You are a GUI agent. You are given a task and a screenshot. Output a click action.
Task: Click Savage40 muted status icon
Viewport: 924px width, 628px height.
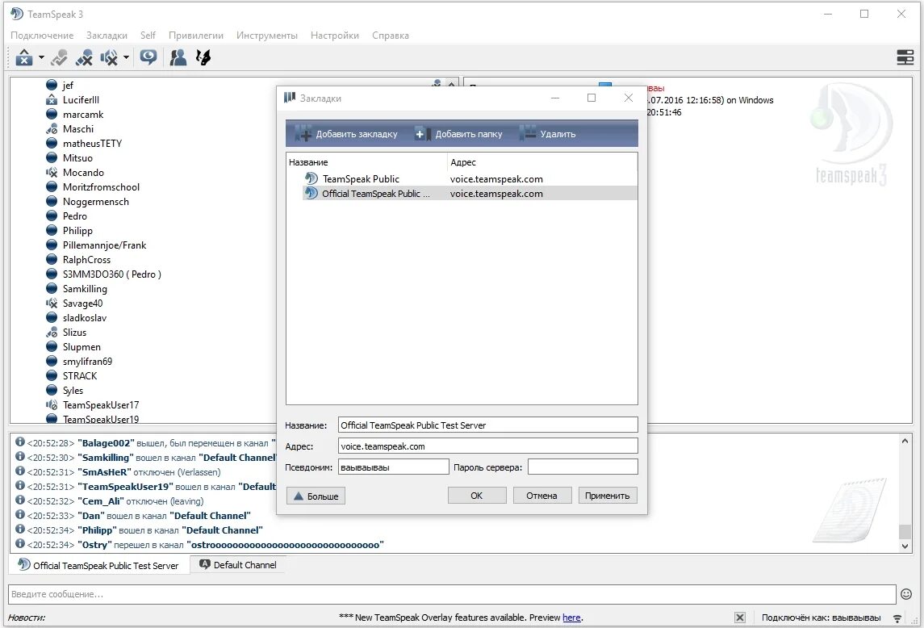(52, 303)
